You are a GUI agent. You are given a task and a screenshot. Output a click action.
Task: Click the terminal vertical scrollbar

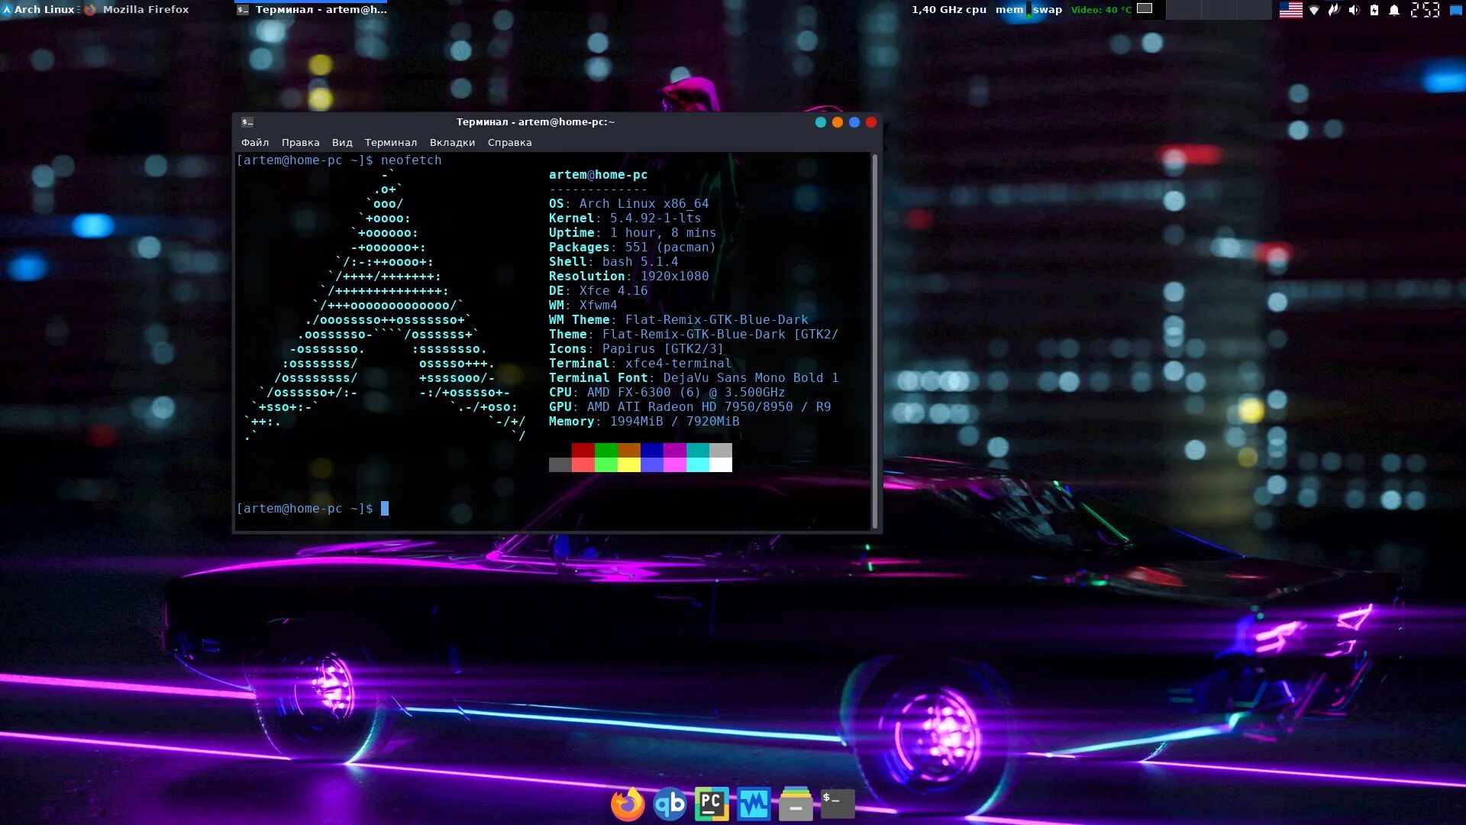click(x=874, y=340)
